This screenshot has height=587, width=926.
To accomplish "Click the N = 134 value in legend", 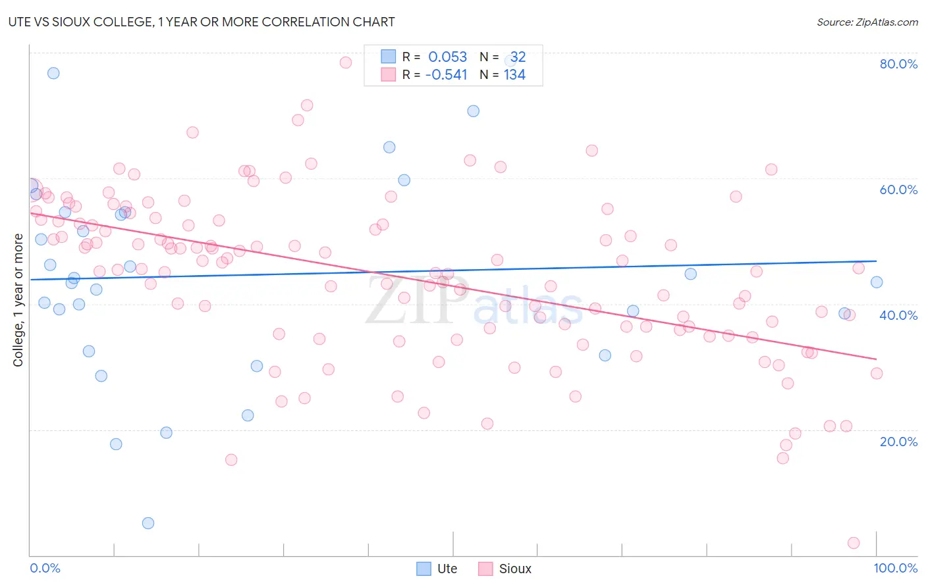I will [503, 74].
